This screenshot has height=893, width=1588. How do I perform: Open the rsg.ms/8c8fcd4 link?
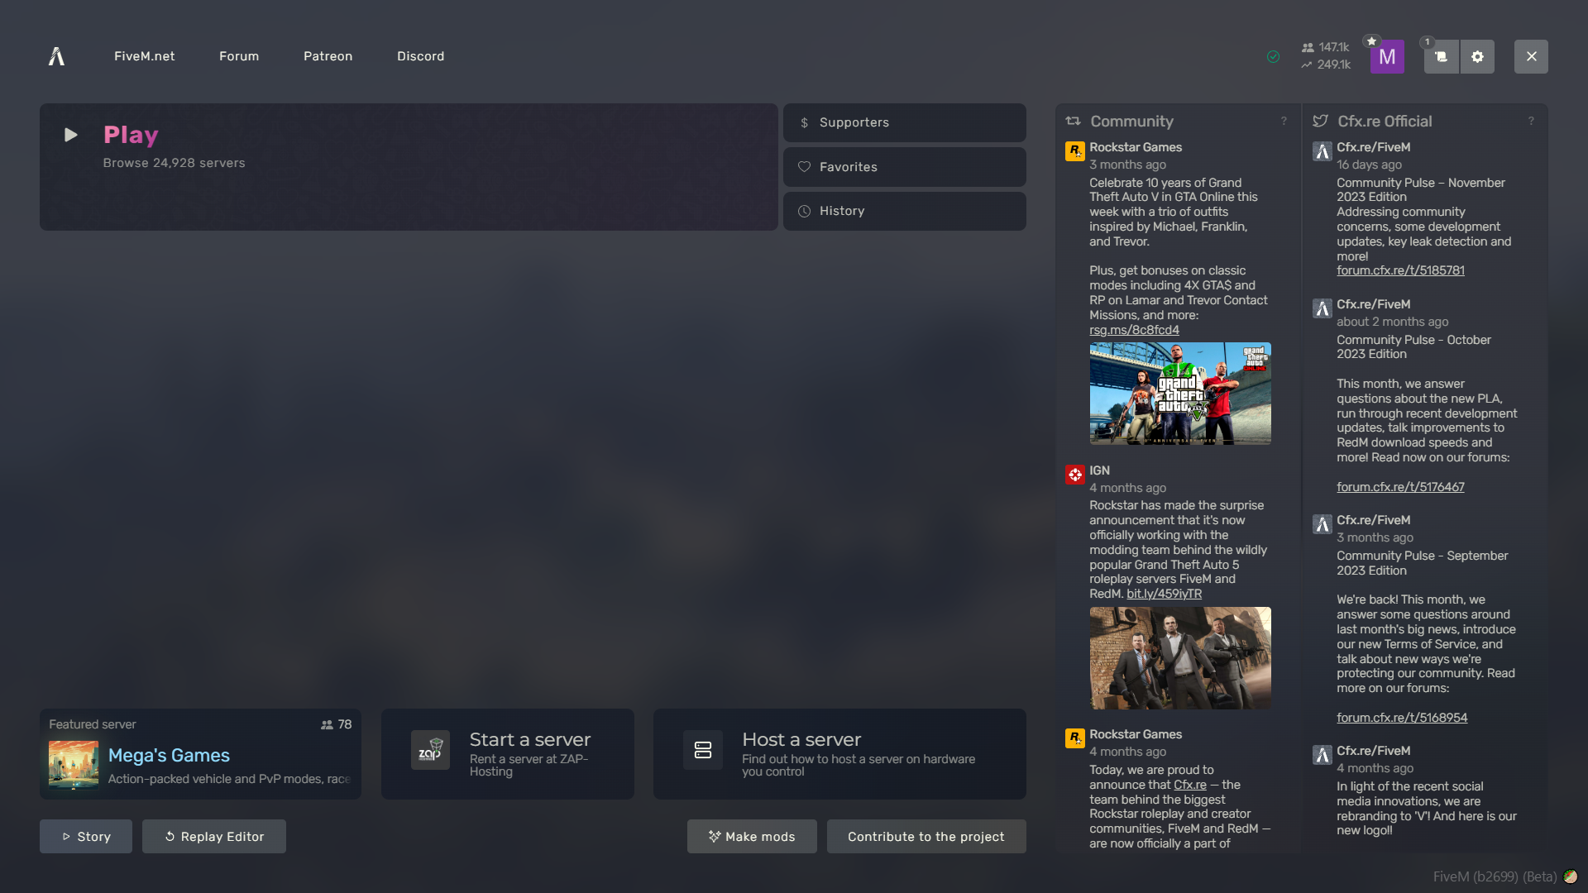pos(1134,330)
